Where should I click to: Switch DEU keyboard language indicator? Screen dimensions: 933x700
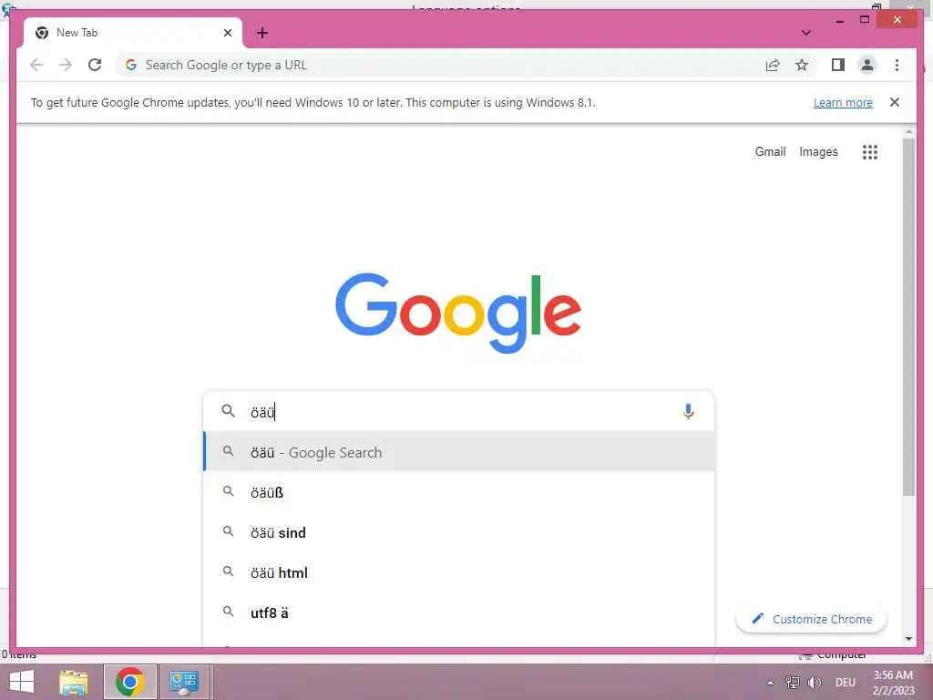coord(845,683)
